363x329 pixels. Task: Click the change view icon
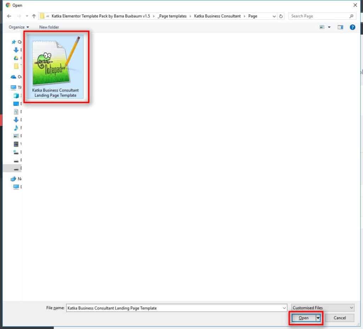pyautogui.click(x=322, y=27)
